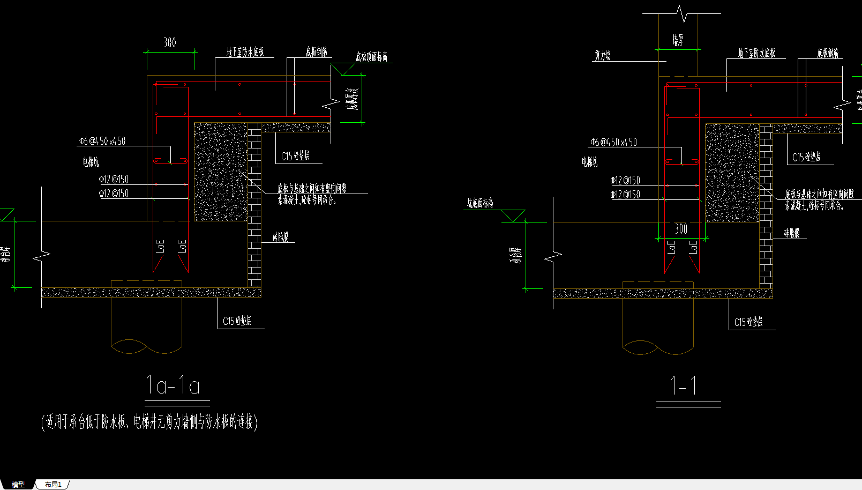
Task: Click vertical 承台厚 text in section 1a-1a
Action: [5, 254]
